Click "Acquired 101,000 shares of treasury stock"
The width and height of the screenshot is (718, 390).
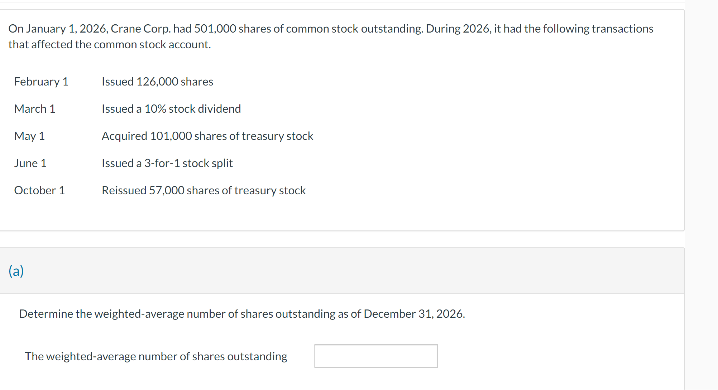207,136
